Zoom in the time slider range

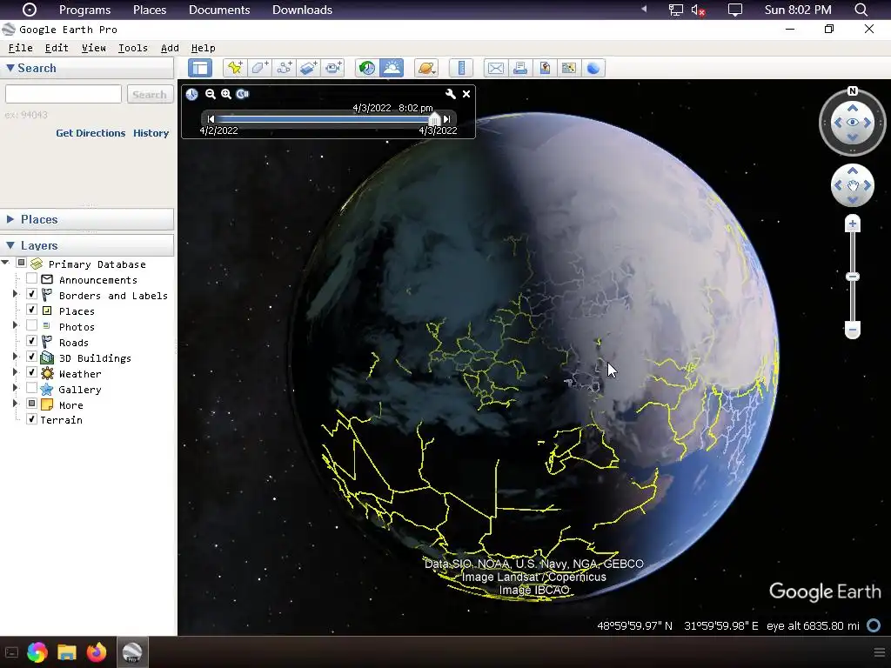226,94
